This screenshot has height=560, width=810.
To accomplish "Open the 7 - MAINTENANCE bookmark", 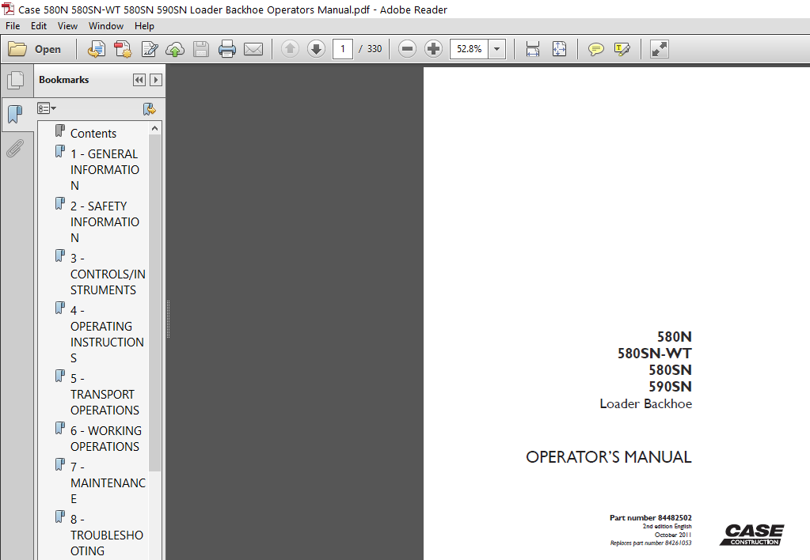I will (108, 482).
